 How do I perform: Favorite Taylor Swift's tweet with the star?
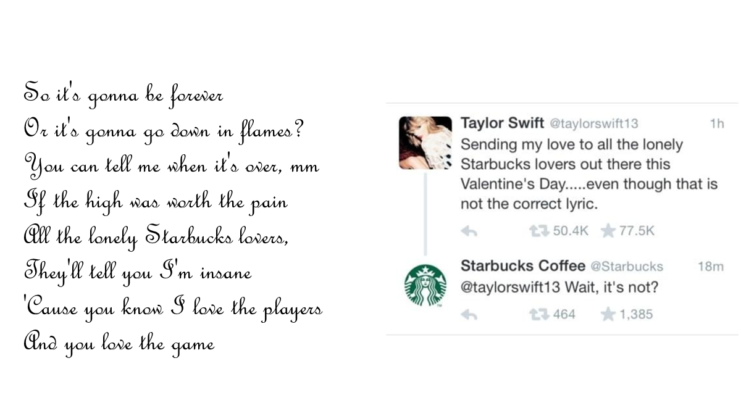click(x=608, y=231)
